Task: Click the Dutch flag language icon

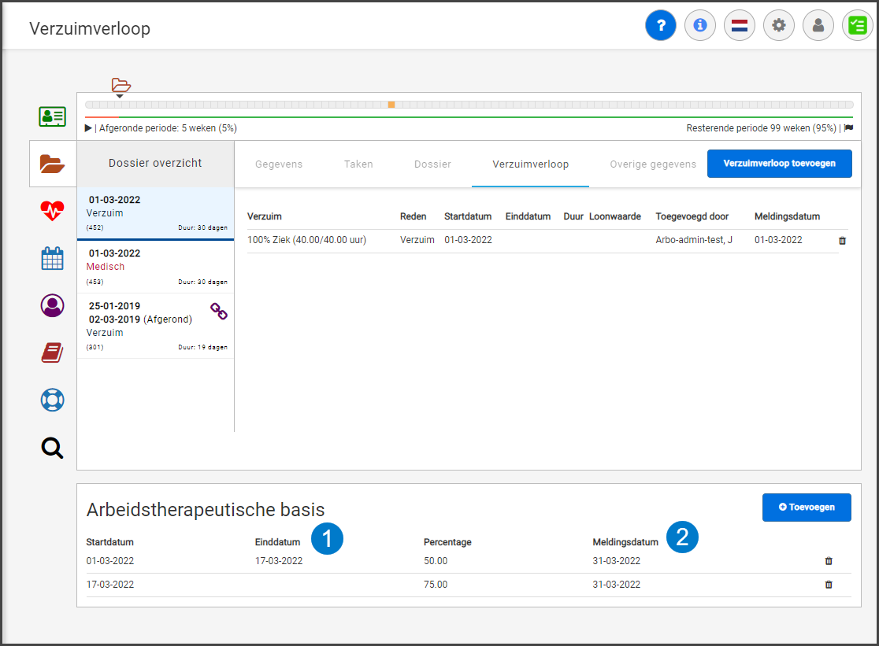Action: [740, 25]
